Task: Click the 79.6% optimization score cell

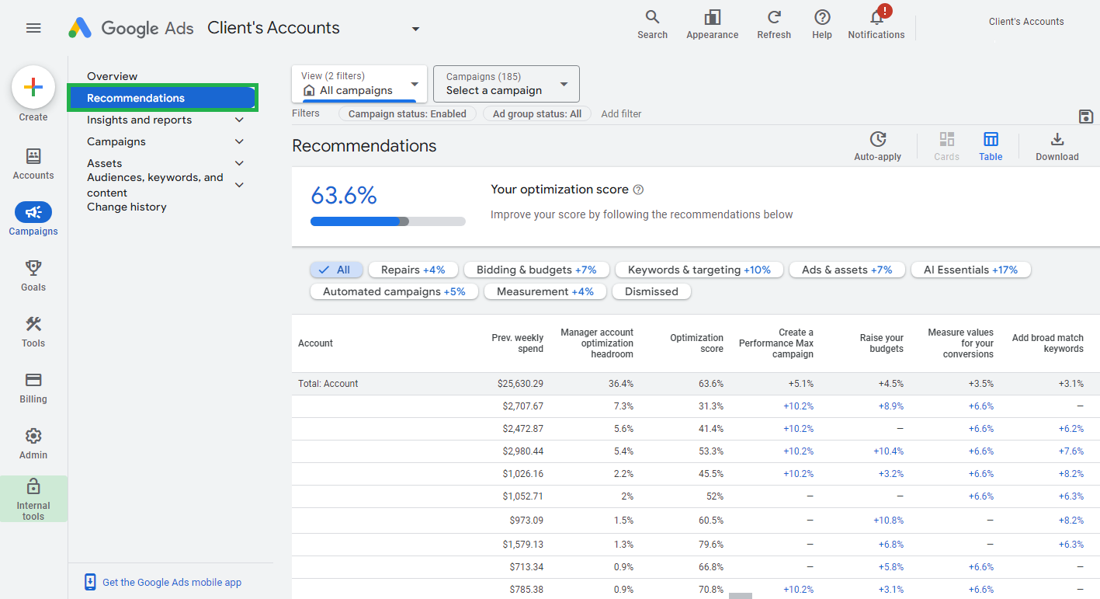Action: 710,545
